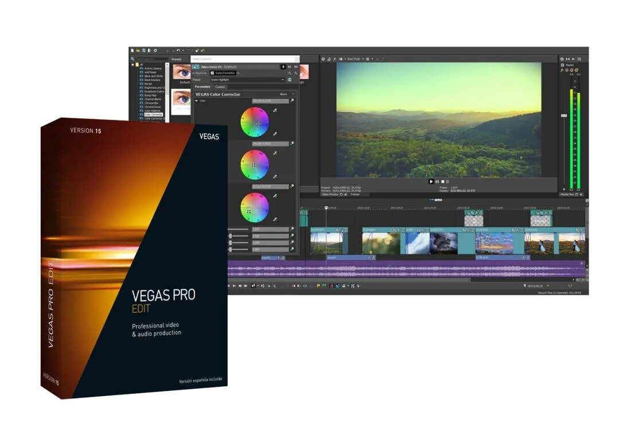Click animate icon beside top color value field

292,100
